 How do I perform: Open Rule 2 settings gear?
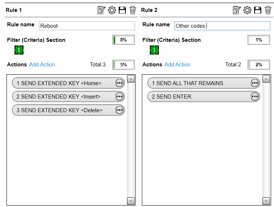247,10
